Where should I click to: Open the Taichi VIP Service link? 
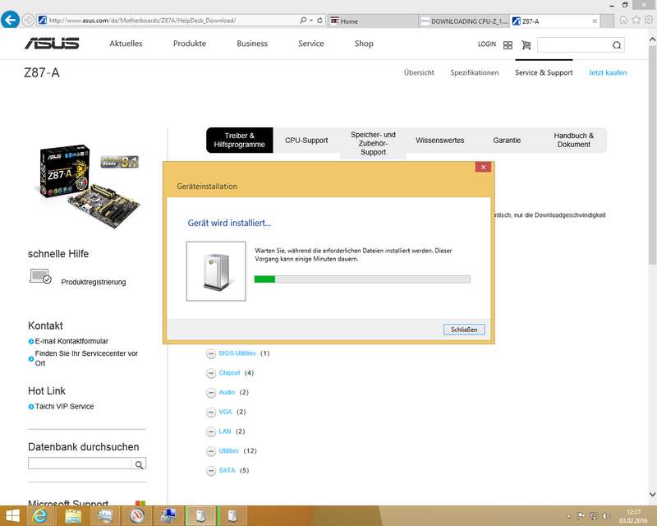pyautogui.click(x=64, y=407)
